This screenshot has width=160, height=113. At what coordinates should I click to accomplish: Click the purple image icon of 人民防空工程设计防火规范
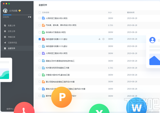pos(43,53)
